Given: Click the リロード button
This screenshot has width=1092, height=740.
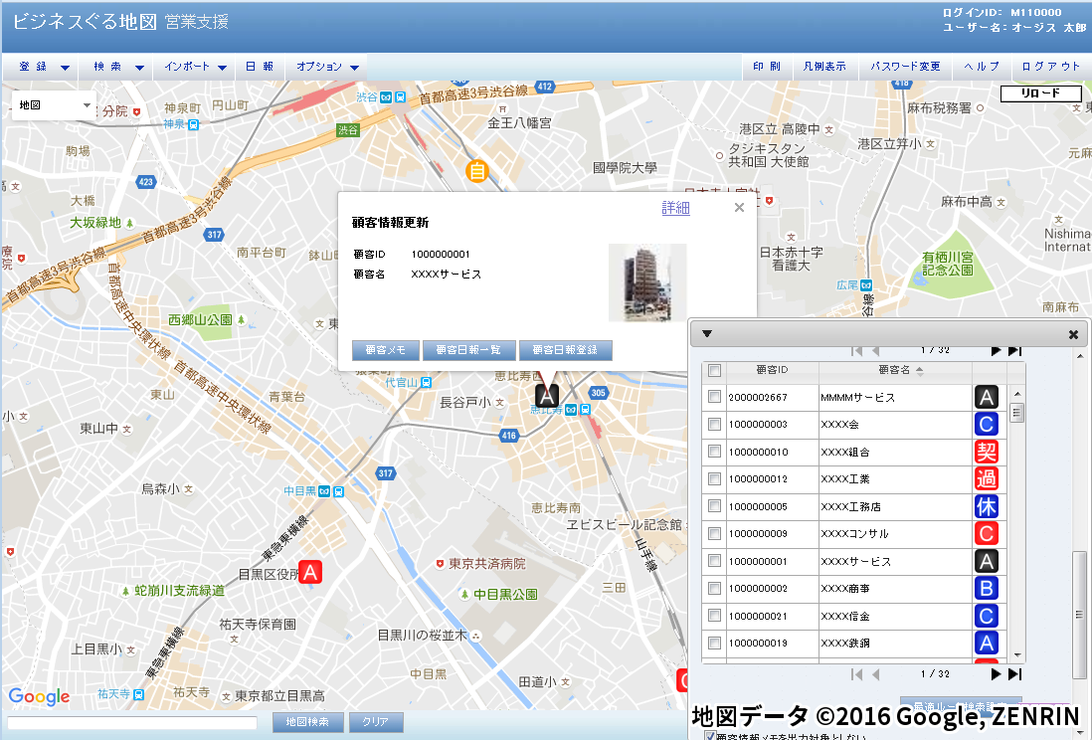Looking at the screenshot, I should click(1040, 93).
